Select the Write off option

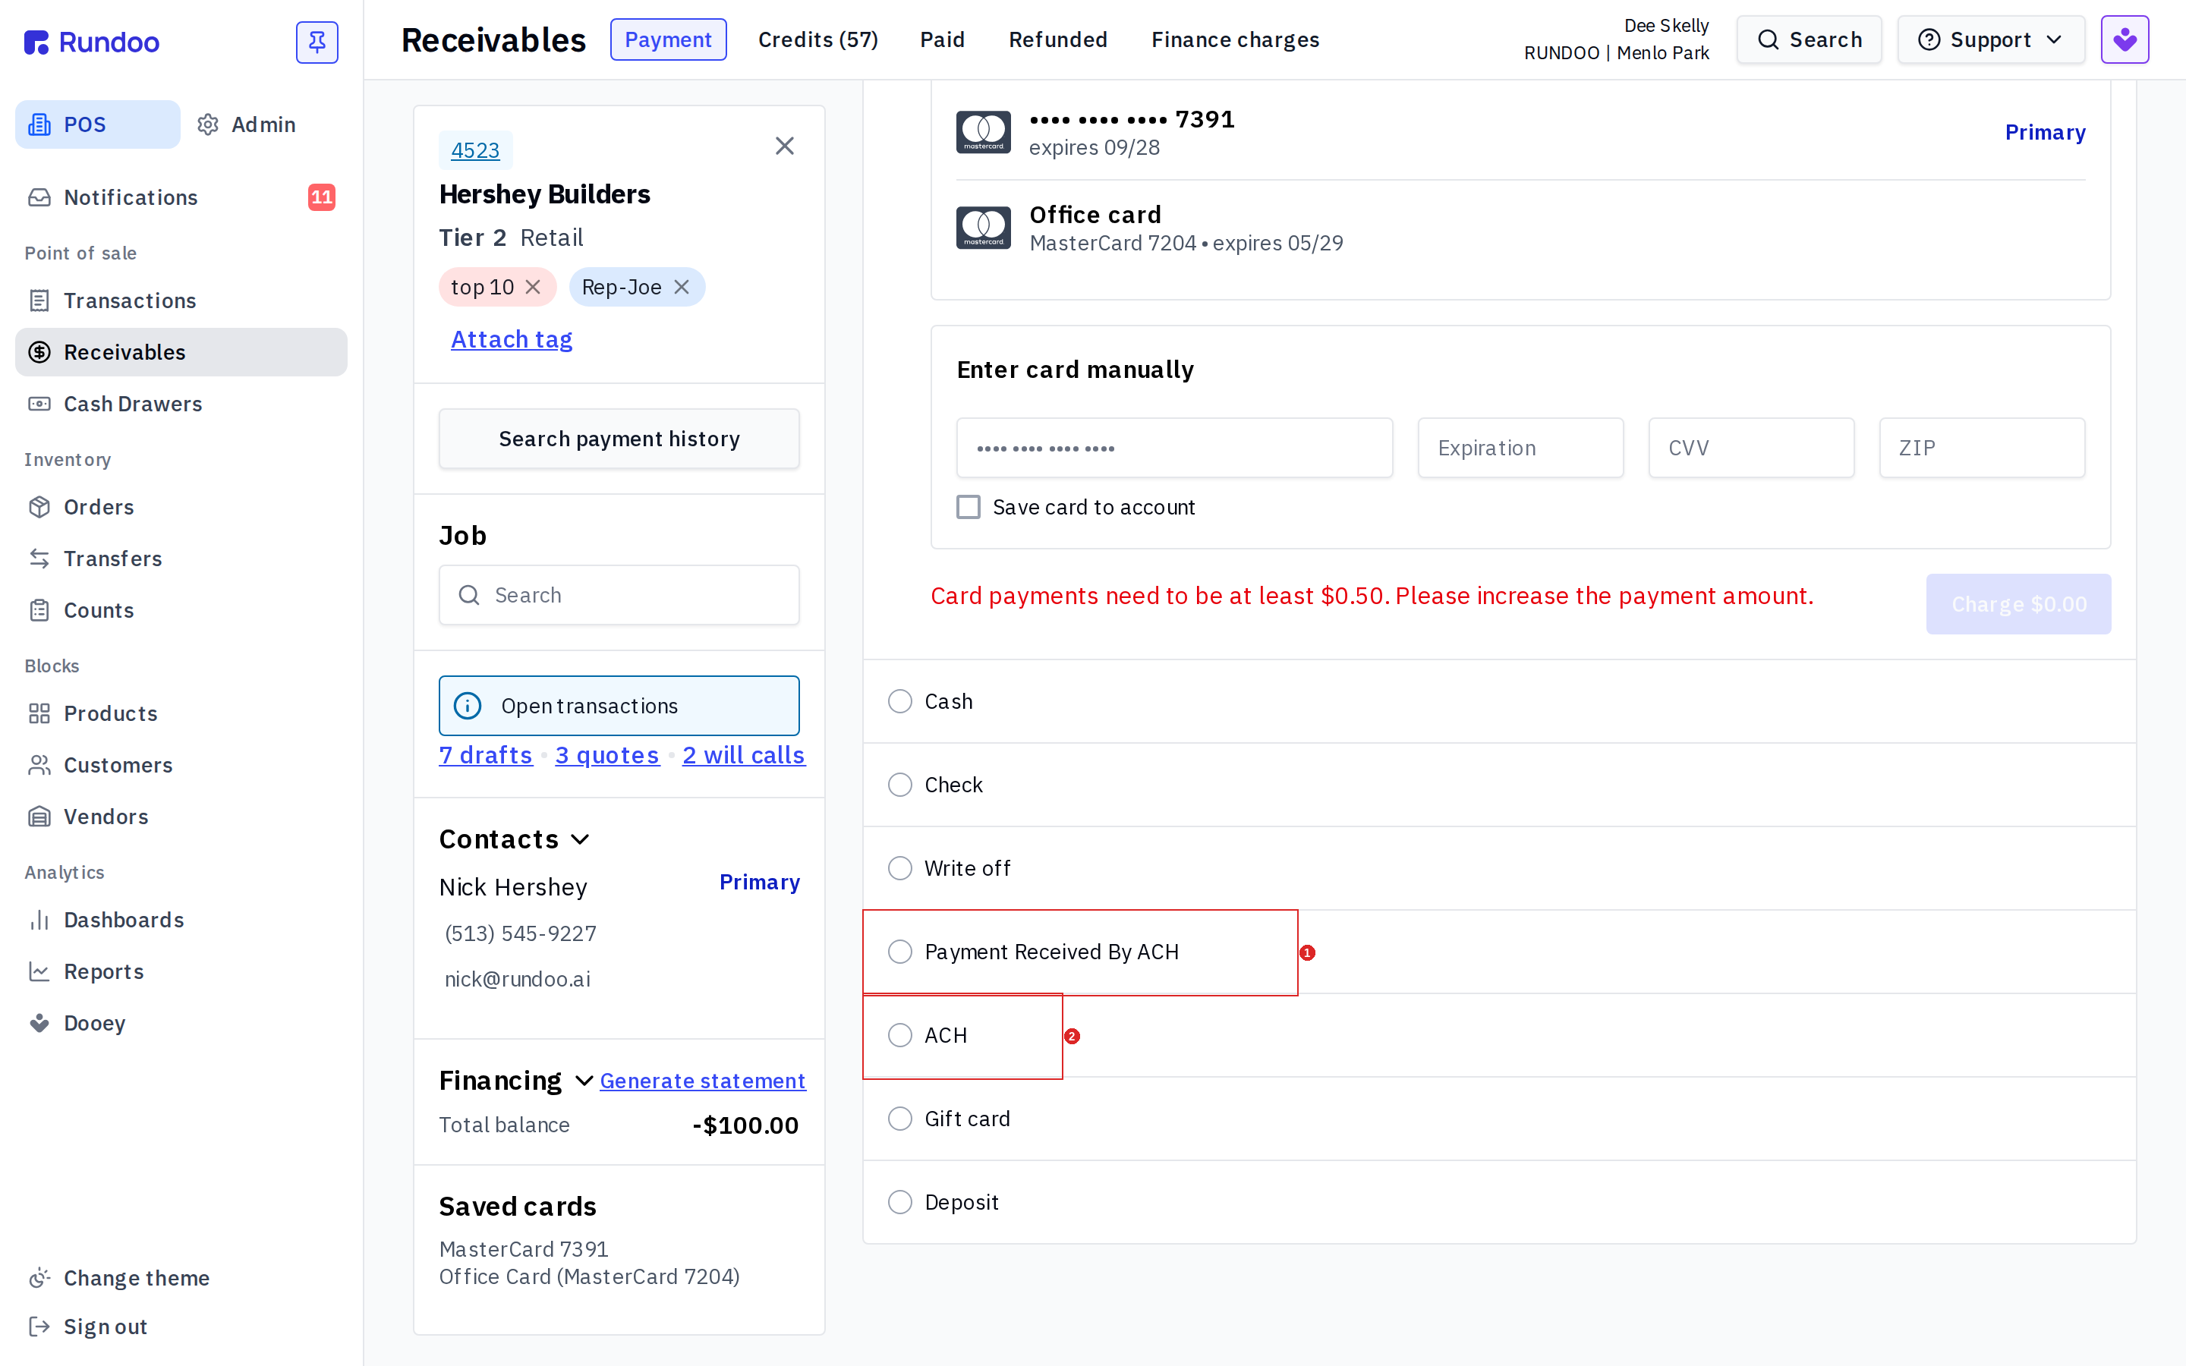click(x=899, y=868)
